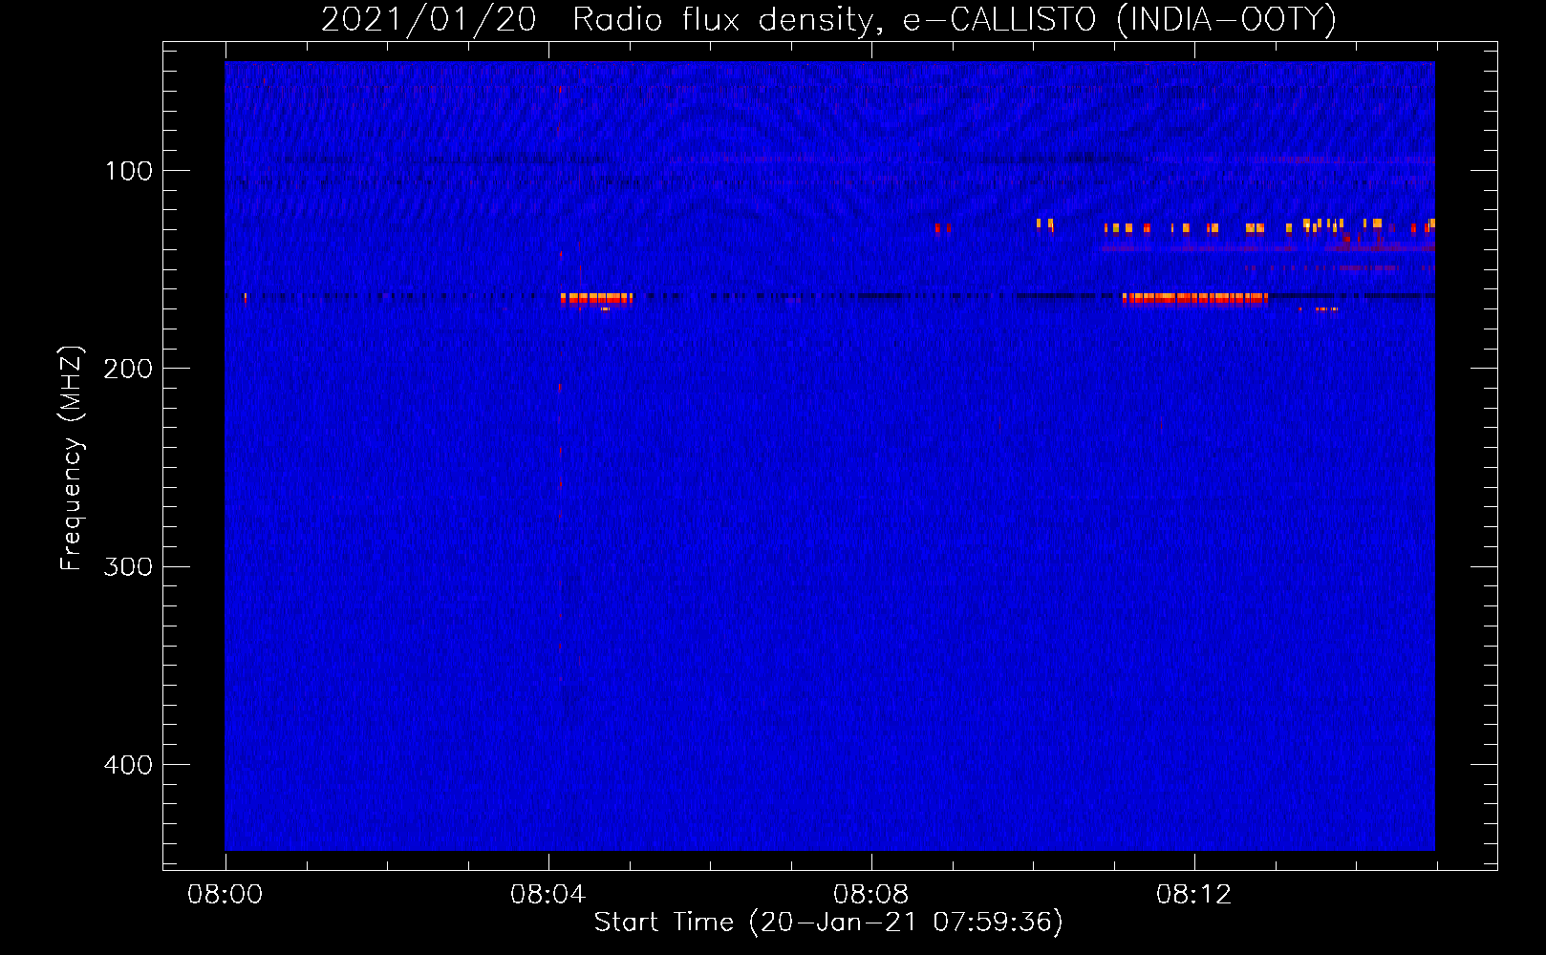Click the bright burst near 08:04 at 165 MHz
The image size is (1546, 955).
pos(596,299)
